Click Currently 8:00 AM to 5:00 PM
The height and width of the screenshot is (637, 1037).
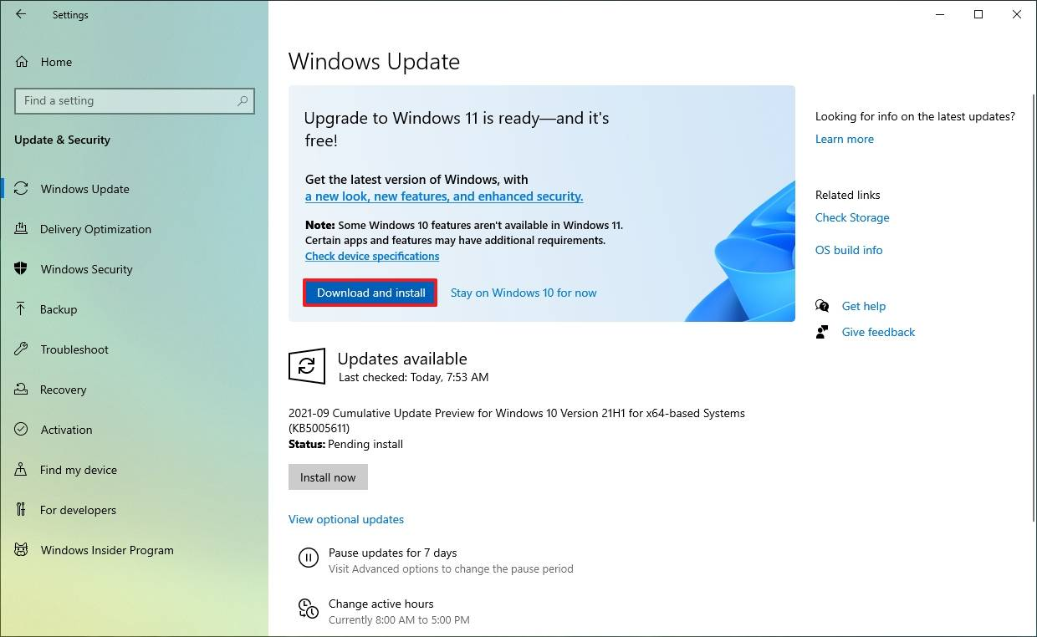point(399,619)
